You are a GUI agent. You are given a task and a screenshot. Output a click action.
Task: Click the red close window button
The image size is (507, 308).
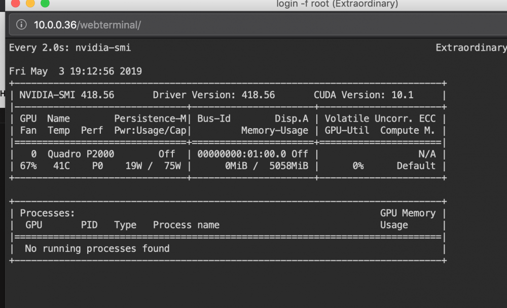click(16, 3)
